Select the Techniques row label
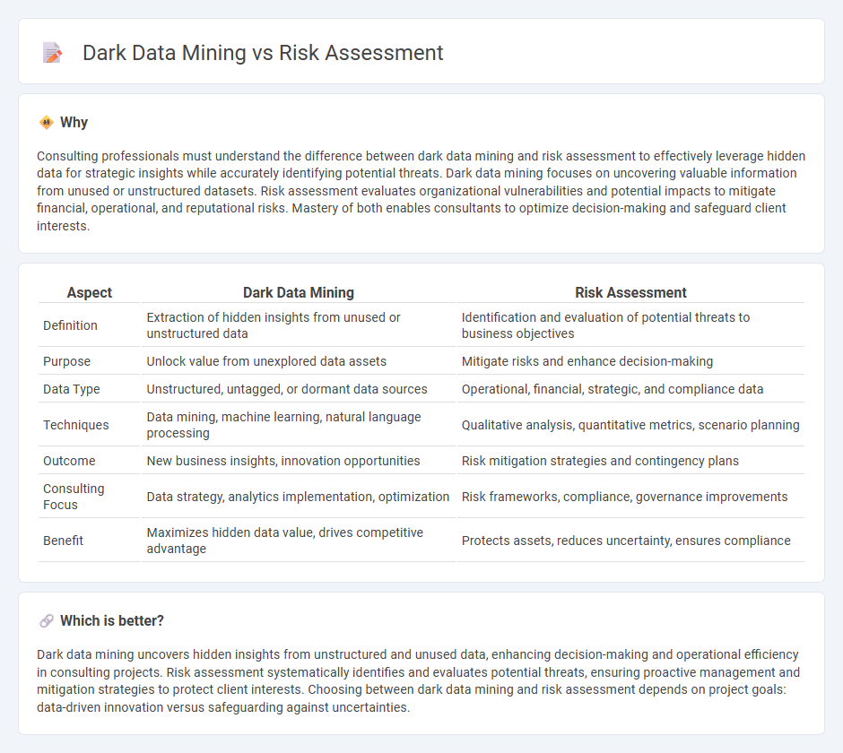843x753 pixels. 76,425
